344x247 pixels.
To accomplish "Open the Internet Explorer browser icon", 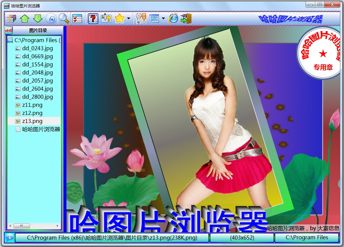I will click(x=173, y=18).
